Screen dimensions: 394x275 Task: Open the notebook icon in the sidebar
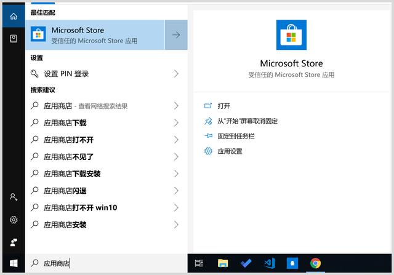click(x=14, y=39)
